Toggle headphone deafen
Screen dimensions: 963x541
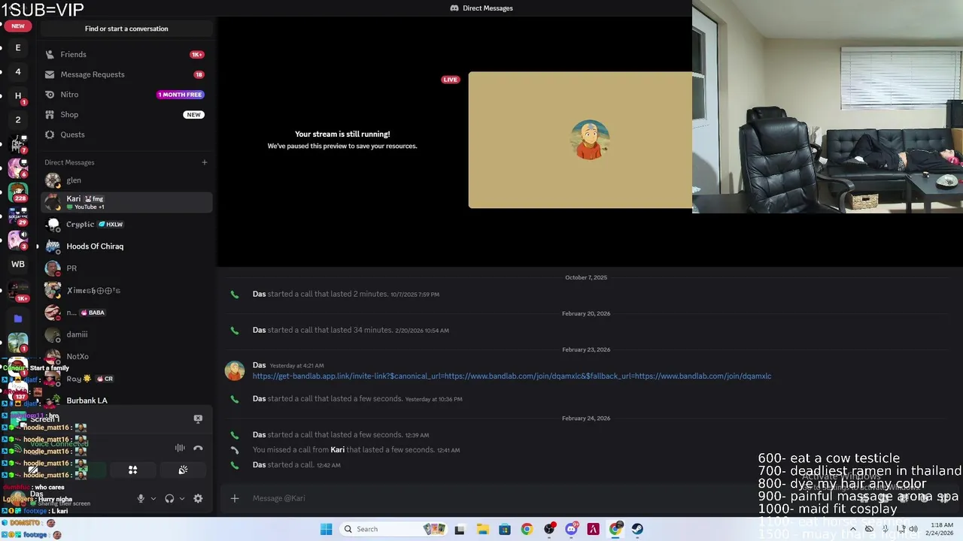click(169, 498)
